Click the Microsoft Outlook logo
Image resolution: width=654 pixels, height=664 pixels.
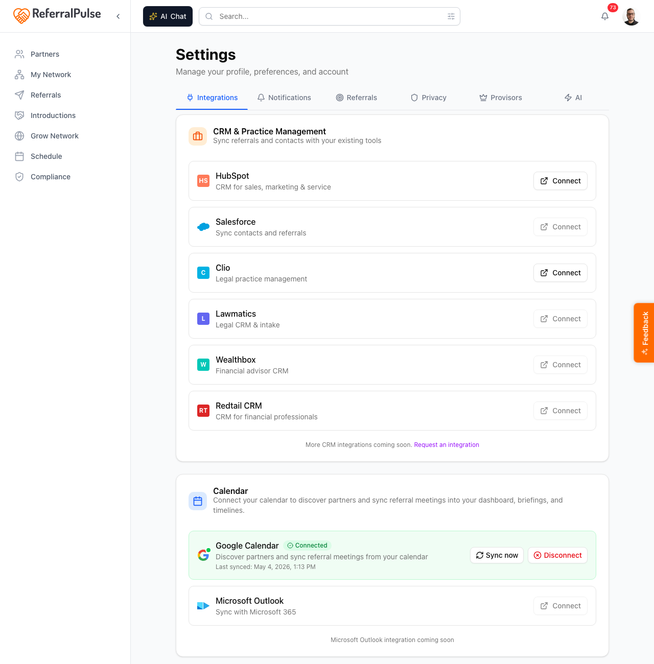point(203,606)
